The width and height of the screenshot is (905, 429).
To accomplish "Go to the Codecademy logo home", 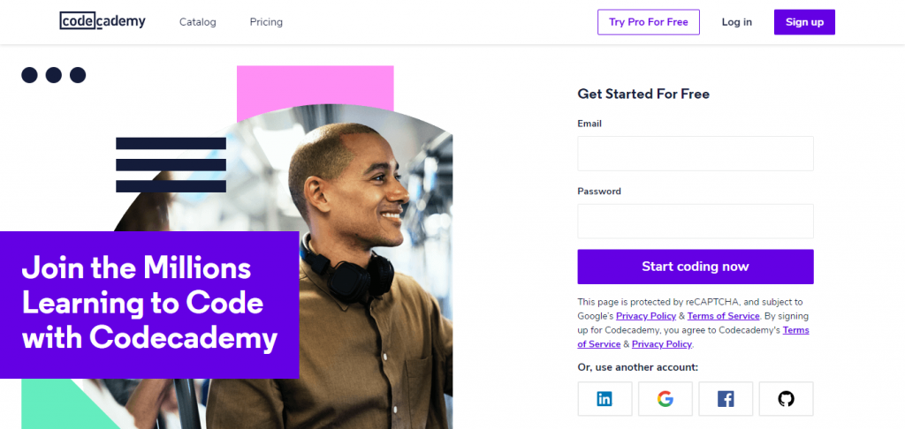I will (103, 21).
